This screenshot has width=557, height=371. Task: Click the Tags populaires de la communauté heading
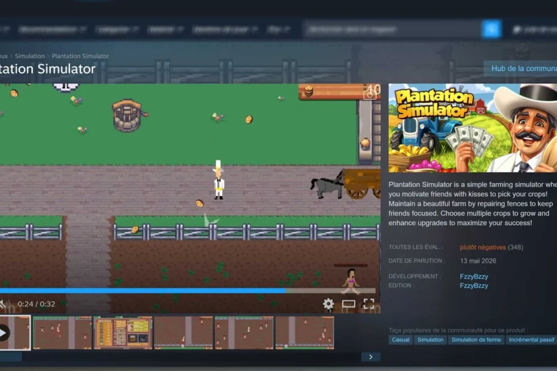tap(458, 330)
